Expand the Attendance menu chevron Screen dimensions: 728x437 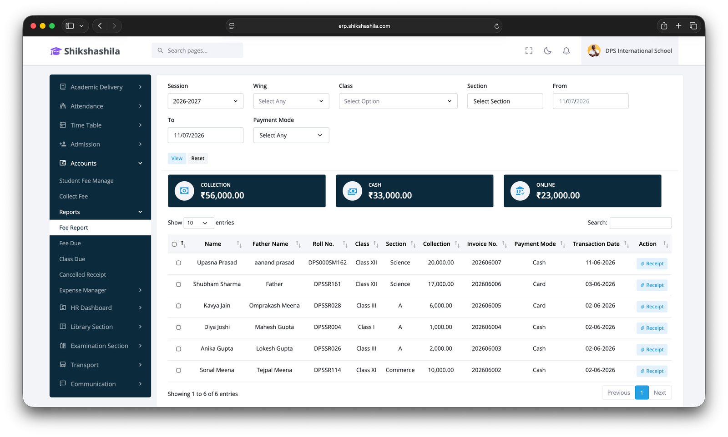point(140,106)
